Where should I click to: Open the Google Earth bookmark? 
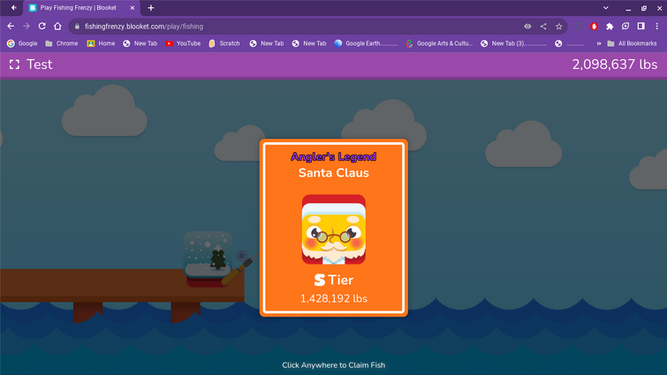point(366,43)
